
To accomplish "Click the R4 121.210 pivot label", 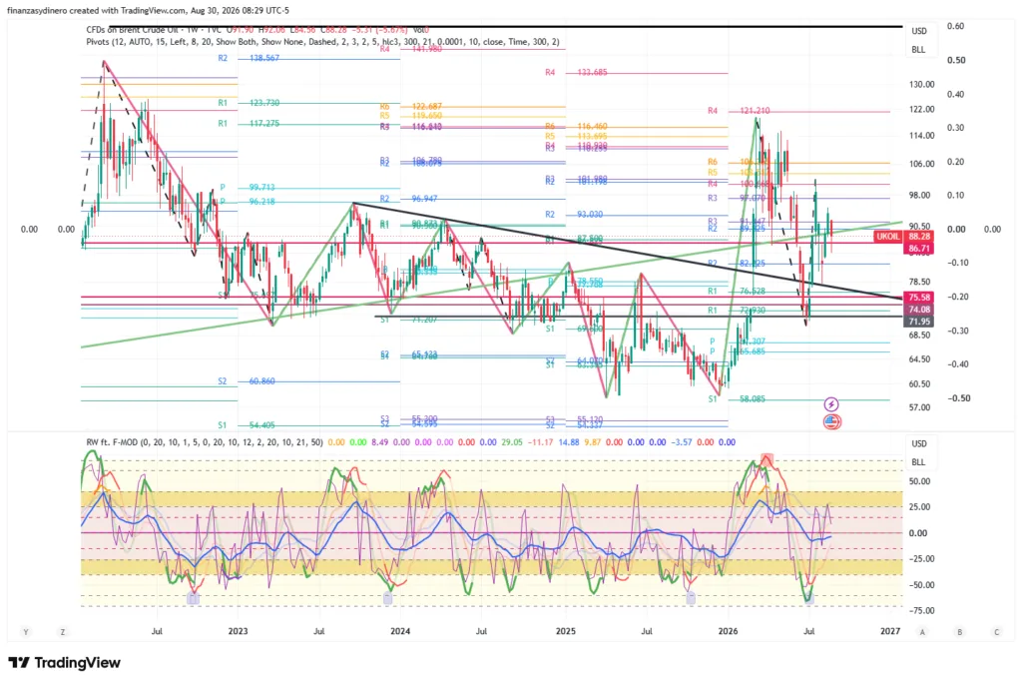I will point(739,111).
